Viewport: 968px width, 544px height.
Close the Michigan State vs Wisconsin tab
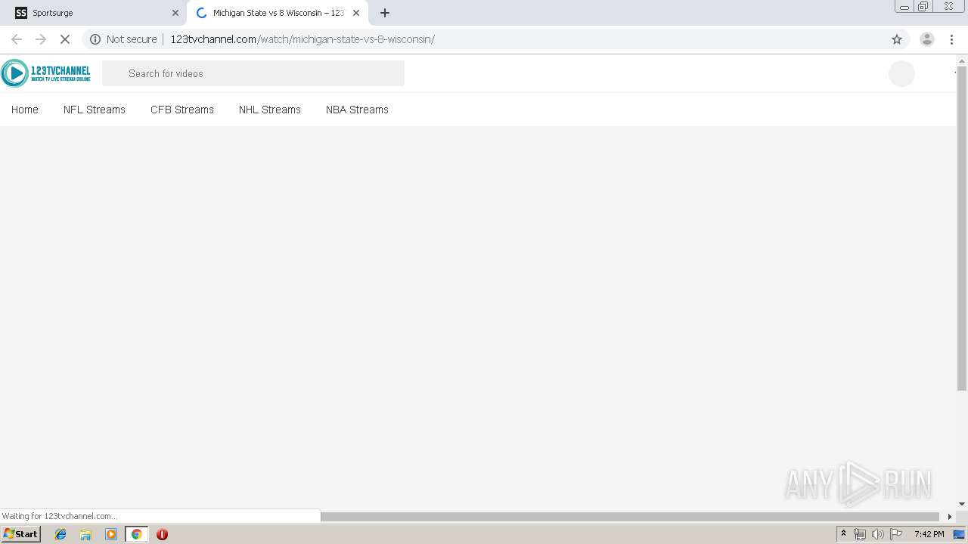(x=356, y=13)
